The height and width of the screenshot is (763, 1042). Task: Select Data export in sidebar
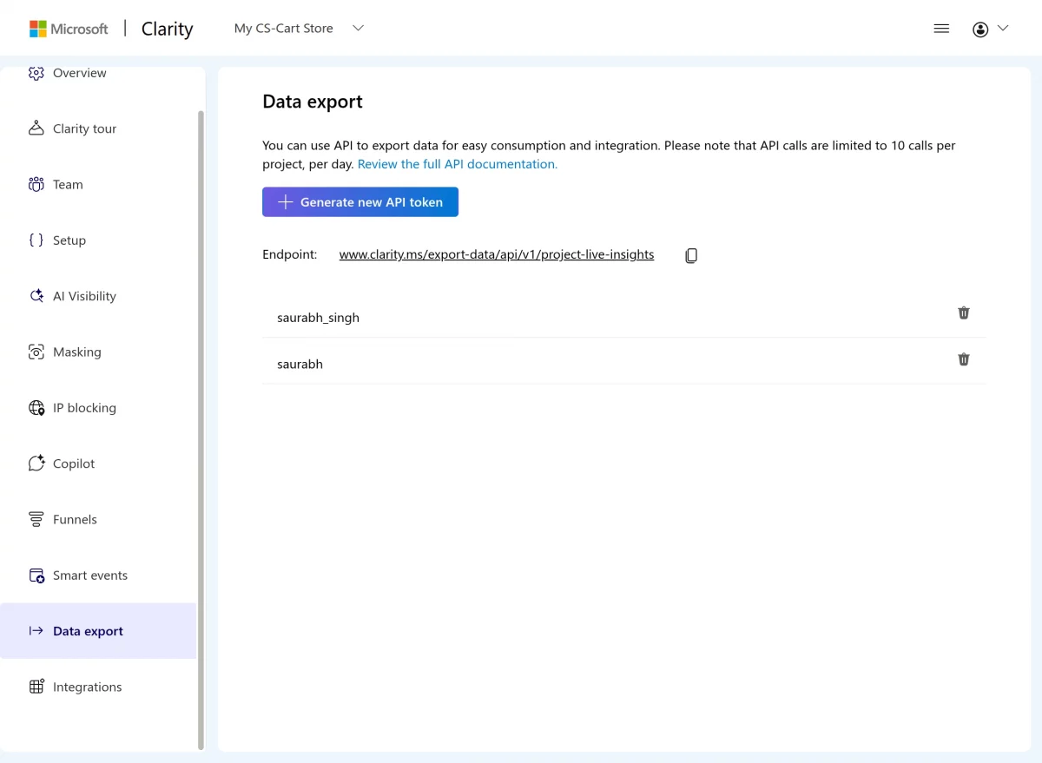98,631
